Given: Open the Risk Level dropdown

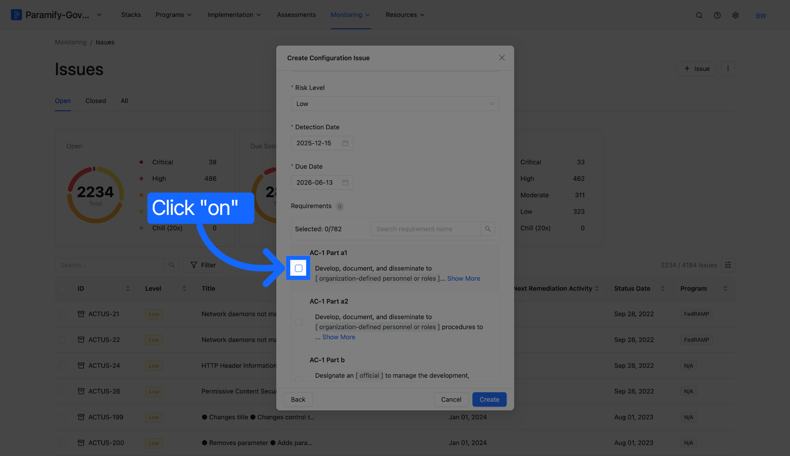Looking at the screenshot, I should pos(395,104).
